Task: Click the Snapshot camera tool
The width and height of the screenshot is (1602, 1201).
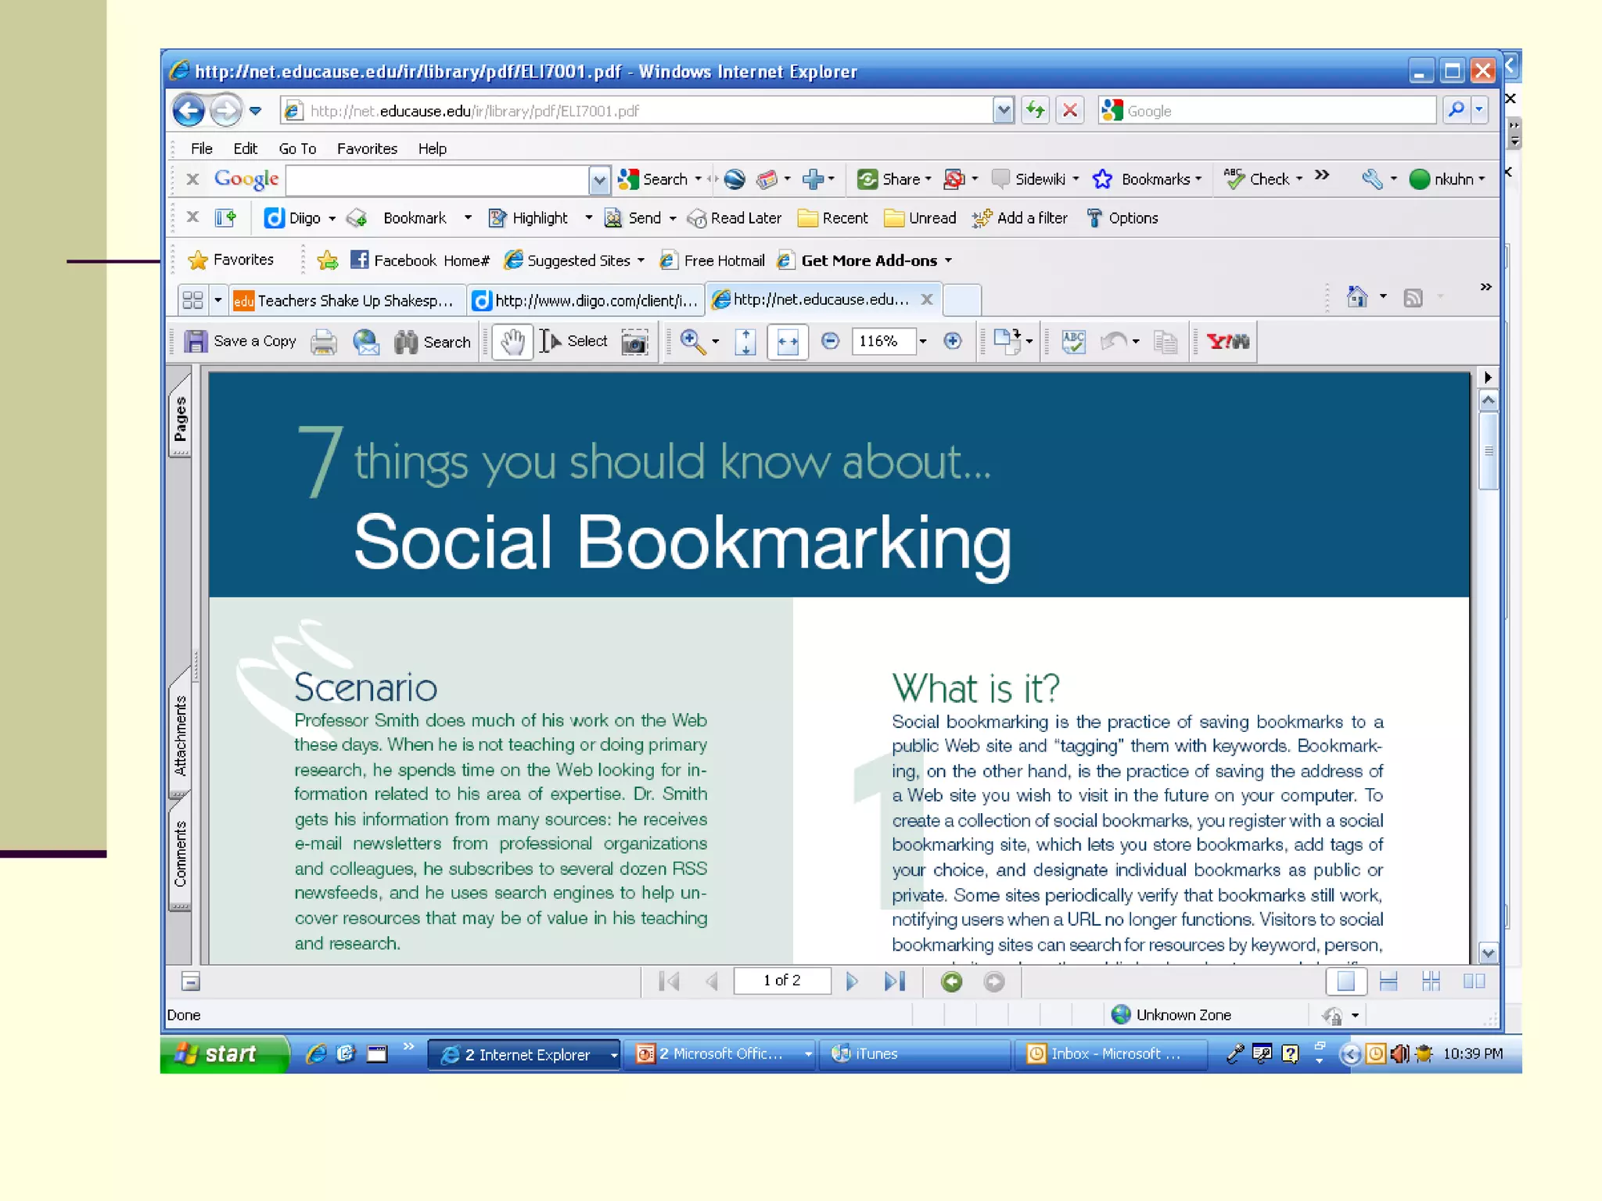Action: 634,342
